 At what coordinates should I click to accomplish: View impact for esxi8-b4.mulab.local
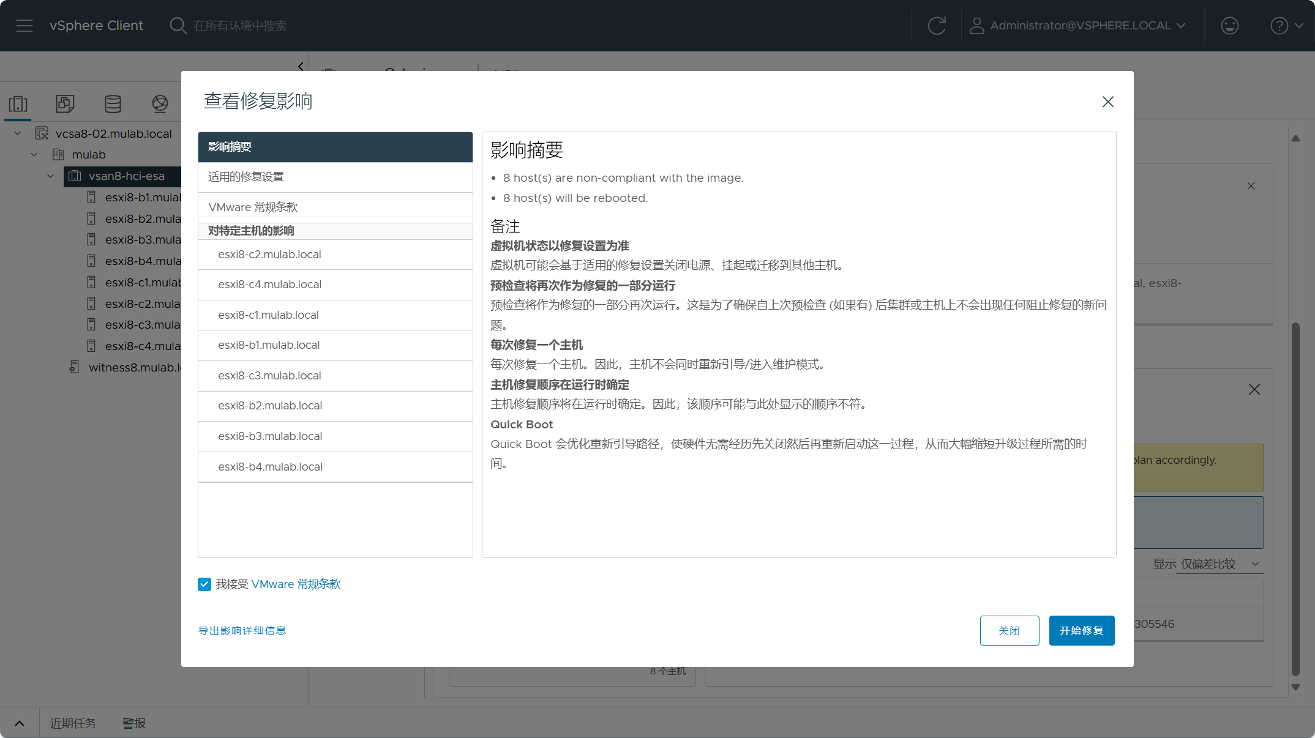click(335, 467)
